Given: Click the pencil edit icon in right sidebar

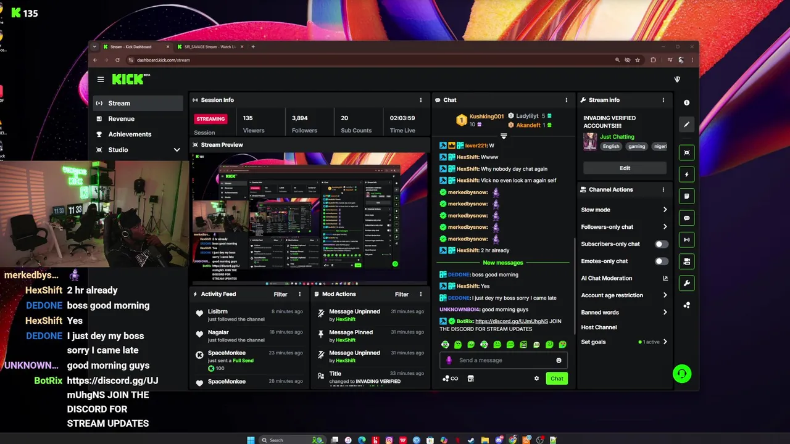Looking at the screenshot, I should point(686,125).
